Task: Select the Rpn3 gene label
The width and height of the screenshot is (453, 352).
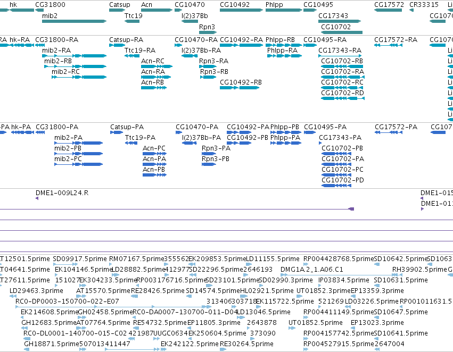Action: [x=207, y=27]
